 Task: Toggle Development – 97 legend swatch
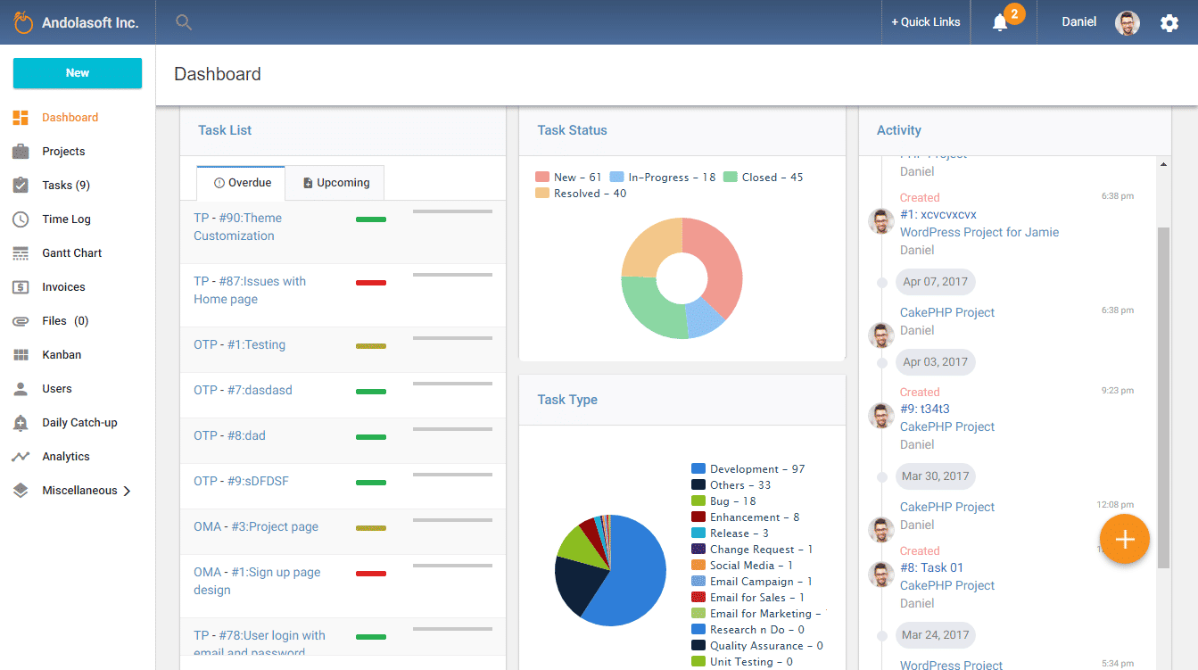[x=698, y=469]
